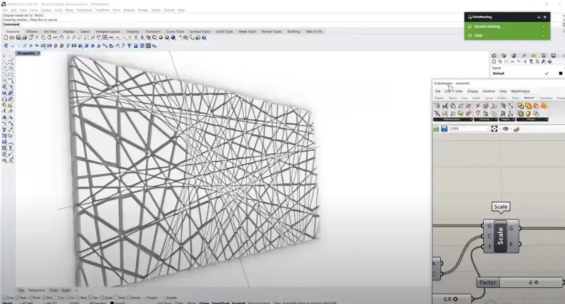Click the Open file folder icon

(12, 37)
